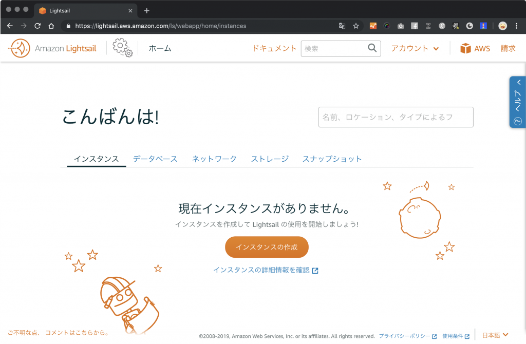
Task: Select the インスタンス tab
Action: [96, 159]
